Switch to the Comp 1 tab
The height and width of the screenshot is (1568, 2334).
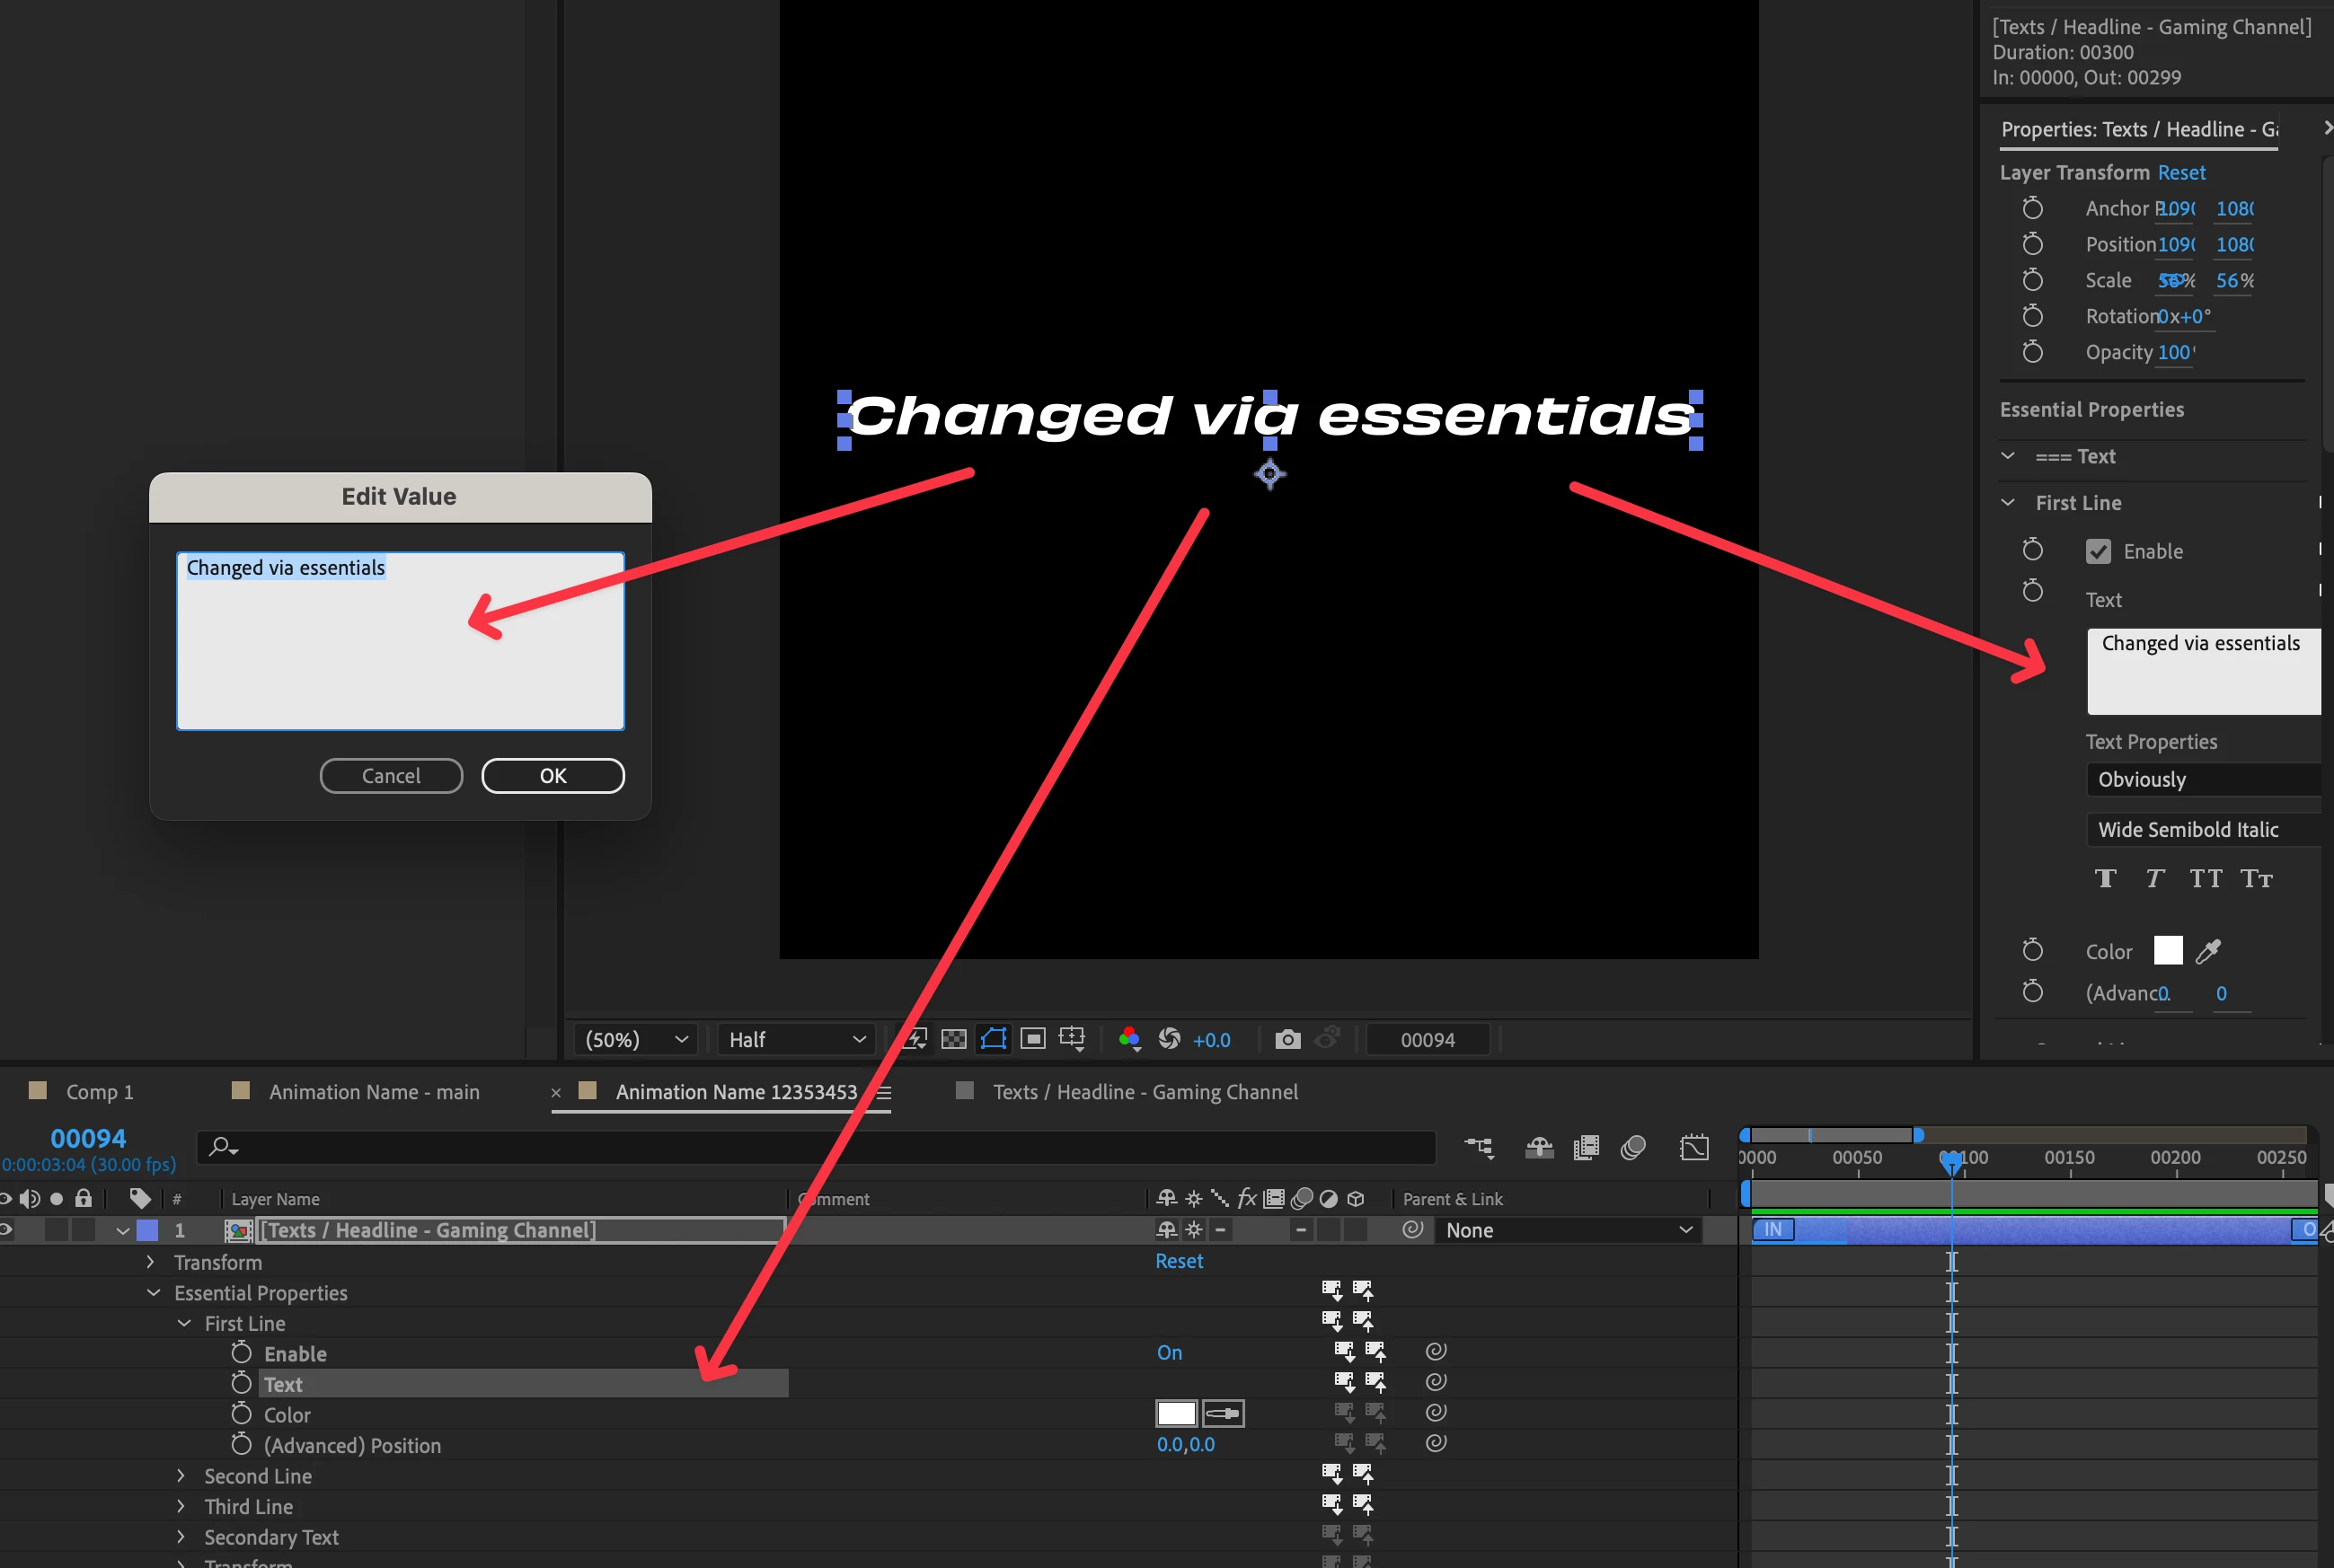(99, 1091)
